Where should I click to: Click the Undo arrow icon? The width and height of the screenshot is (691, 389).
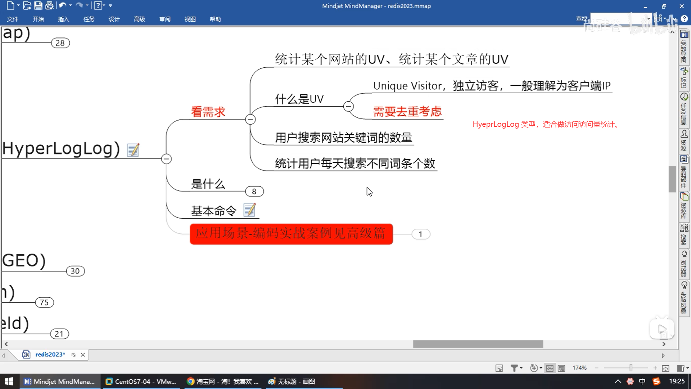(63, 5)
